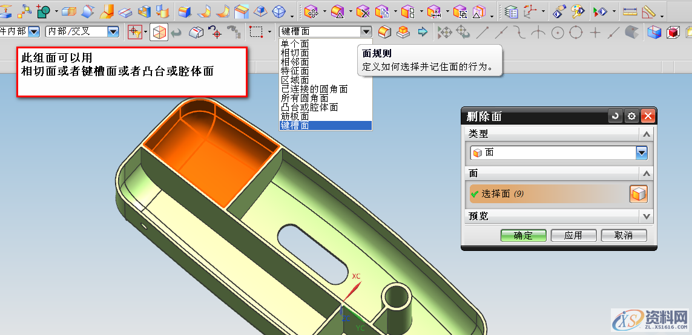Viewport: 692px width, 335px height.
Task: Toggle Control Point snap curve icon
Action: point(519,32)
